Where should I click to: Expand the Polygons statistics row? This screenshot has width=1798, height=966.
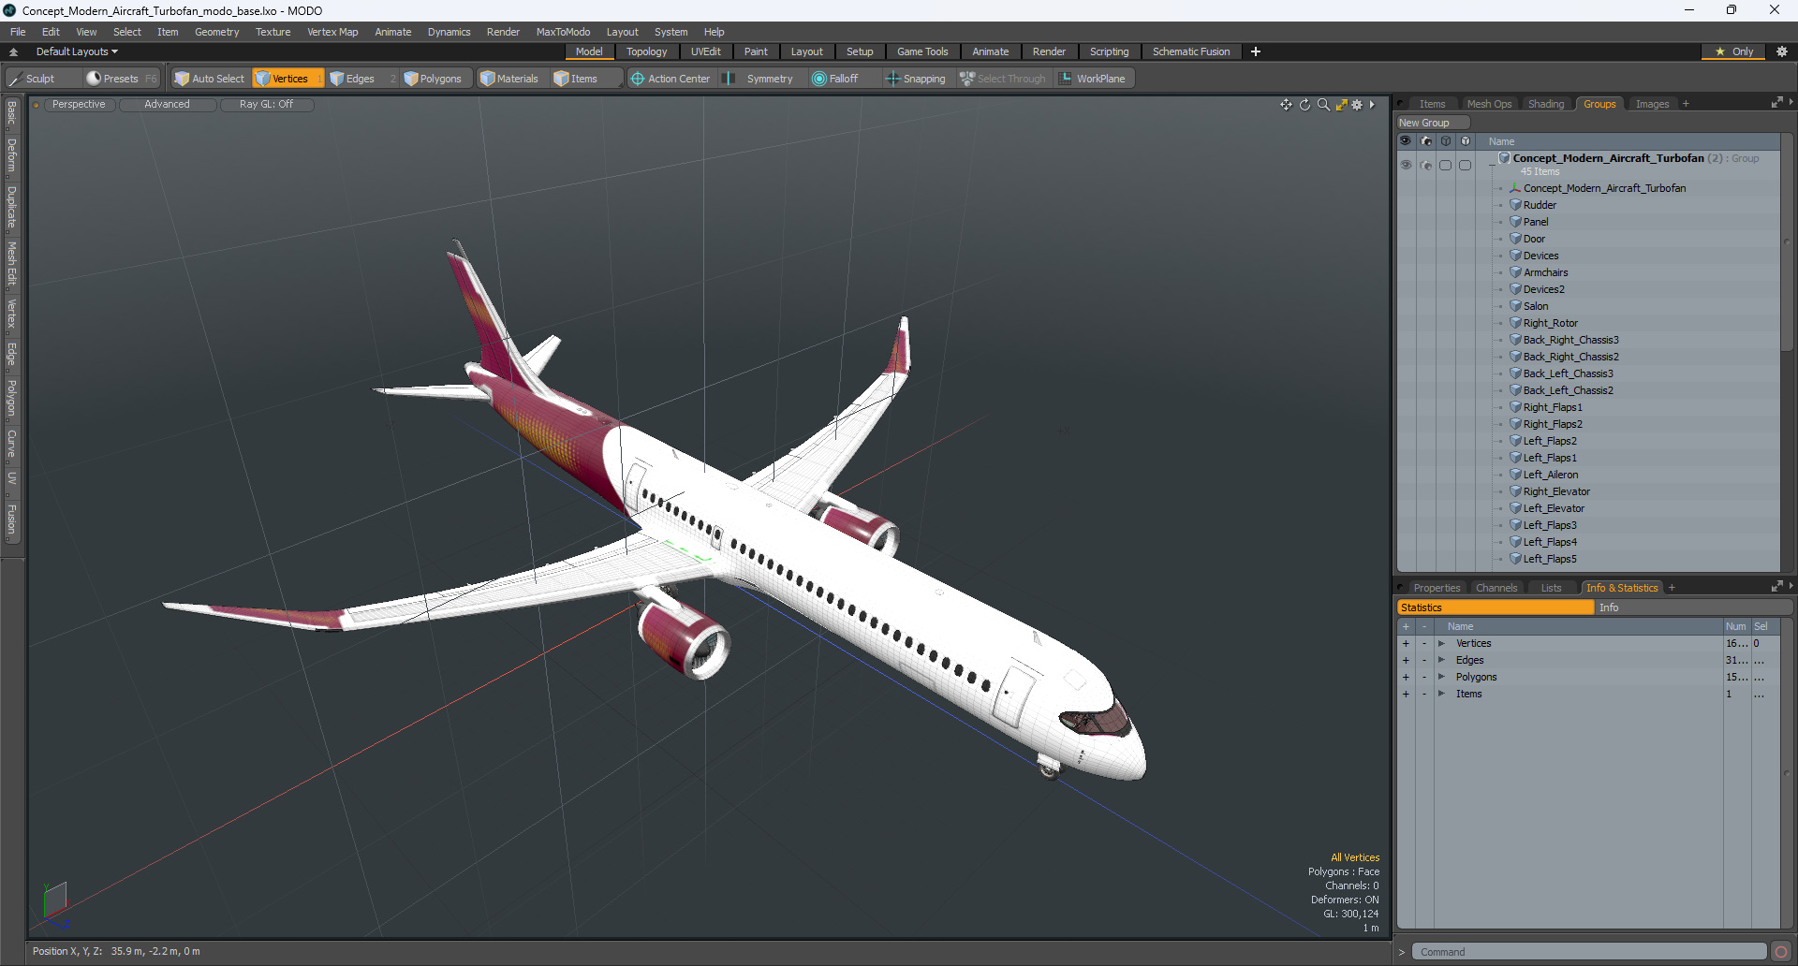1441,677
